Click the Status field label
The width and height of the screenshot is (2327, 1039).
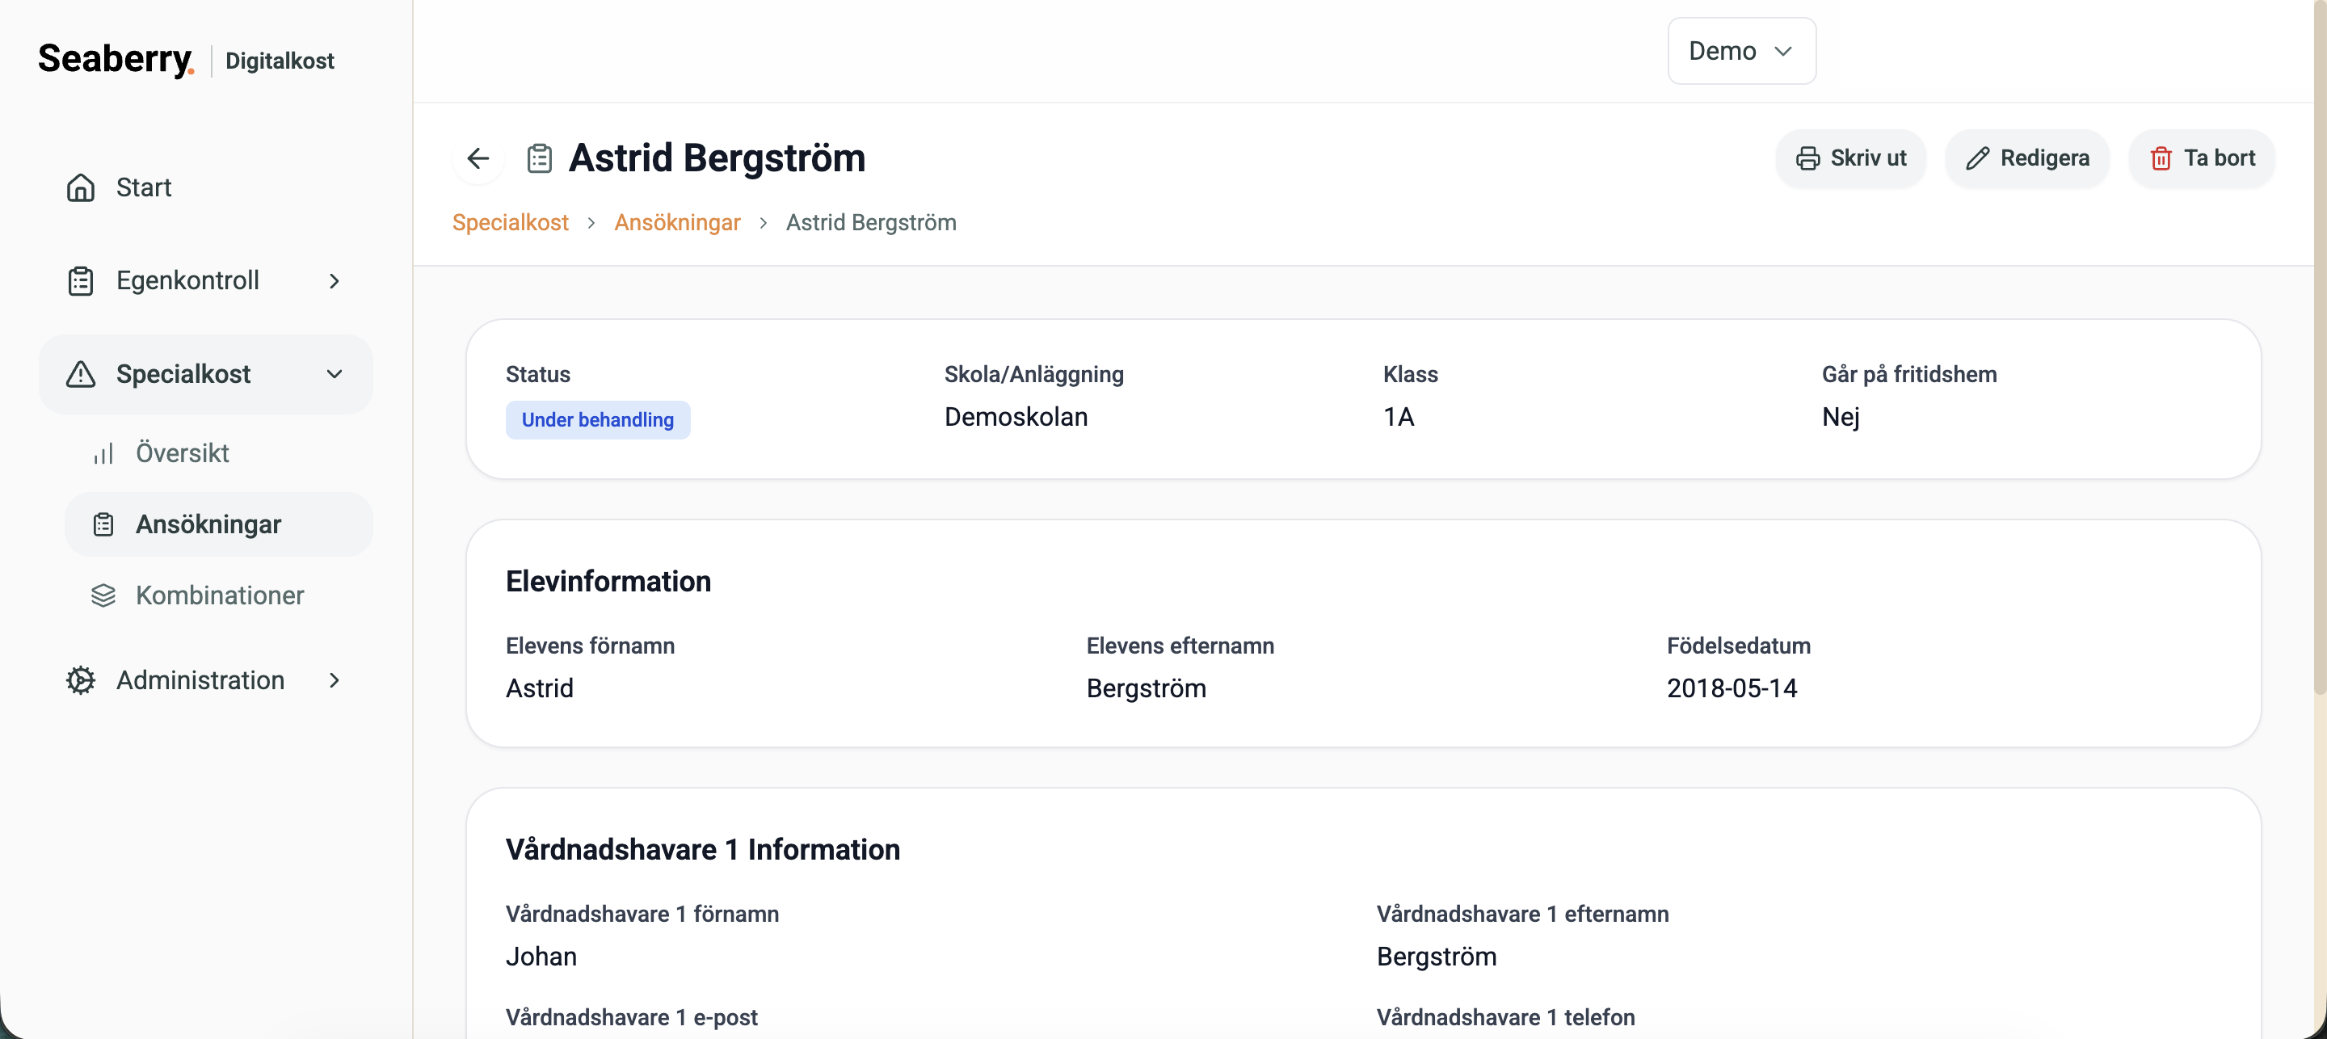(538, 374)
